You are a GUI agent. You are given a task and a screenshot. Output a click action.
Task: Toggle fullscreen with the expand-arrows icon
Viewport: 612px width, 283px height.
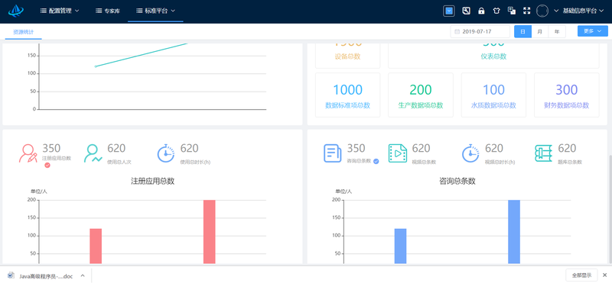[526, 11]
